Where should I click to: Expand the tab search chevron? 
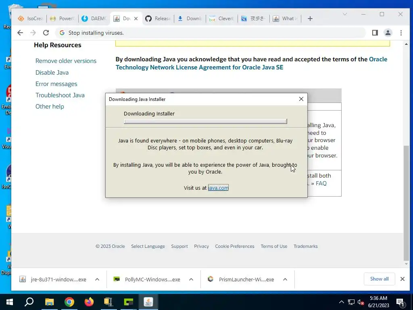click(x=344, y=14)
